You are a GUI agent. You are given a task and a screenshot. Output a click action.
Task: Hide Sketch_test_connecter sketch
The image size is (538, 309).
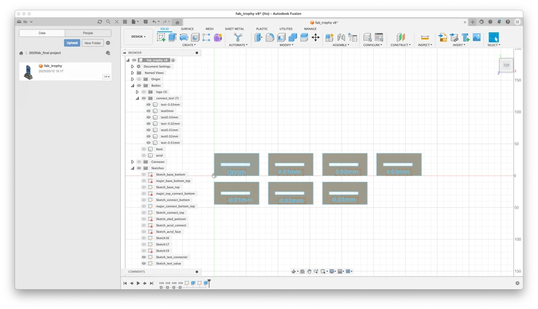point(144,257)
